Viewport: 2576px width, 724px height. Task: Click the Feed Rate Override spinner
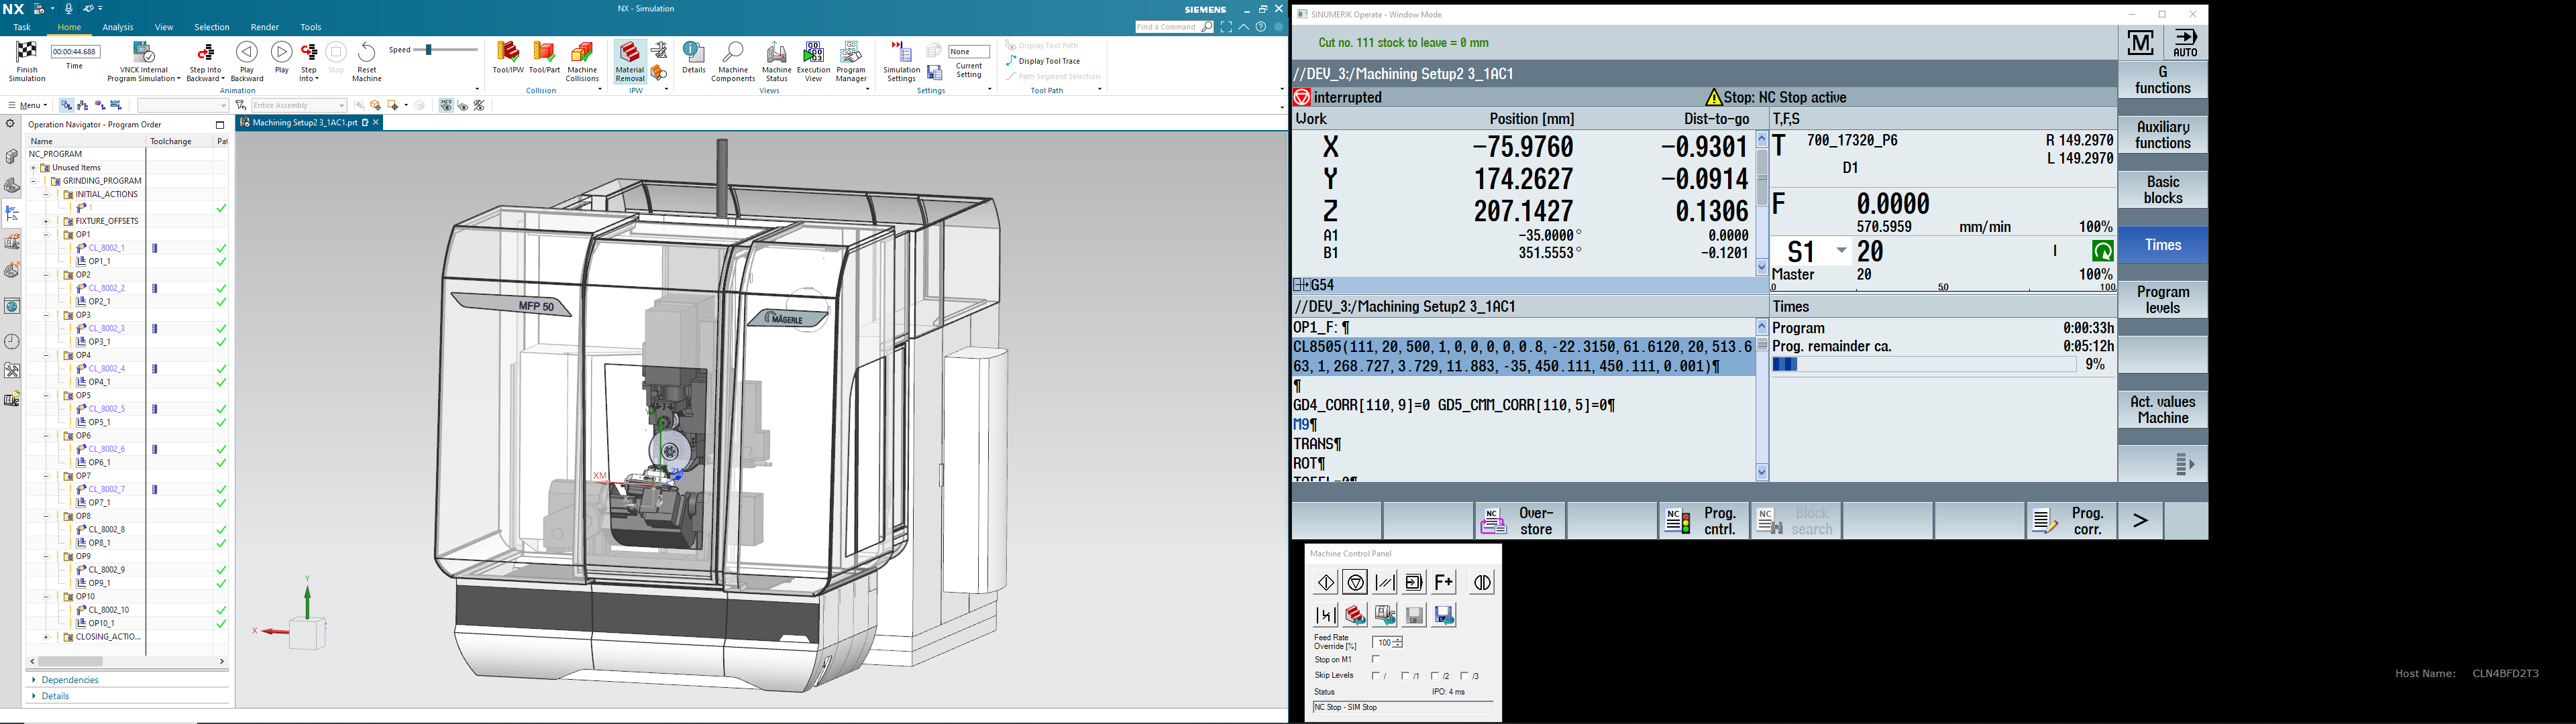click(x=1398, y=642)
